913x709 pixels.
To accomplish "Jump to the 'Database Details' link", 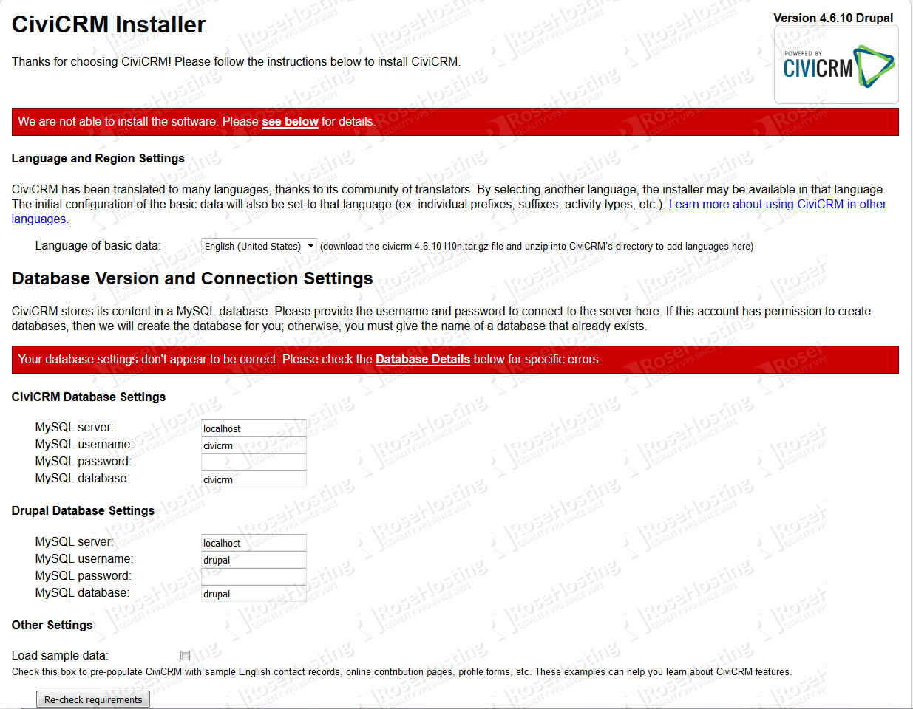I will click(x=423, y=360).
